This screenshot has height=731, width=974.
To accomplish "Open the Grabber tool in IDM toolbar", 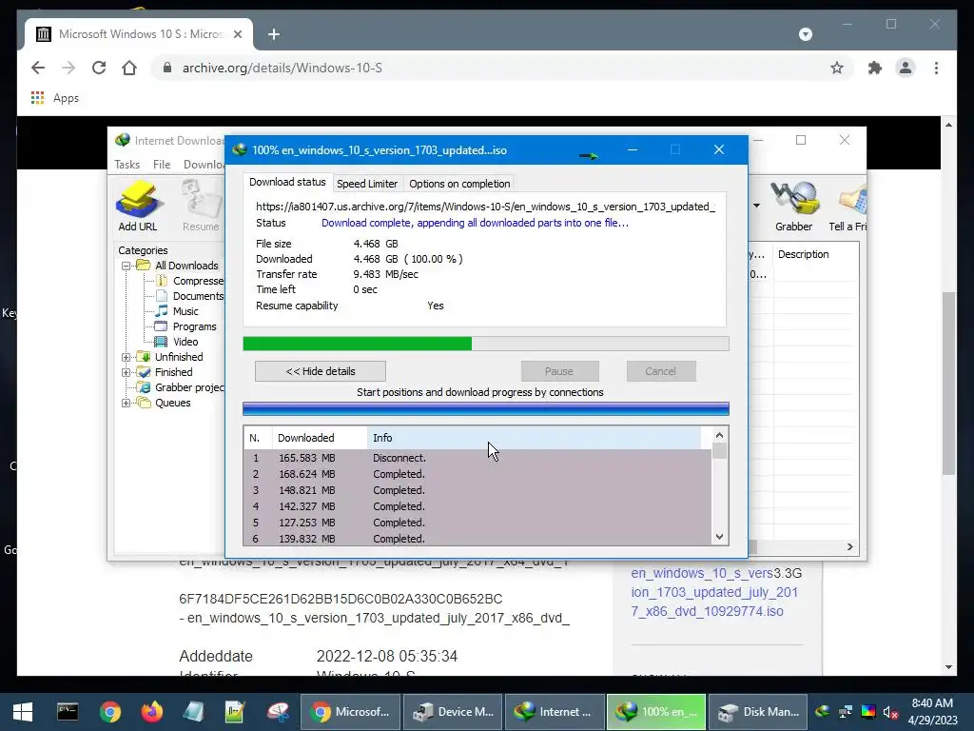I will [x=793, y=206].
